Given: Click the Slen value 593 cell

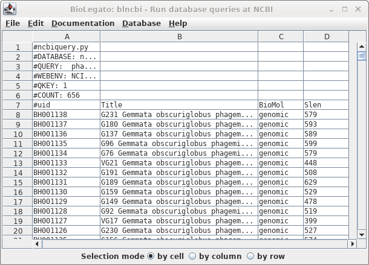Looking at the screenshot, I should point(326,124).
